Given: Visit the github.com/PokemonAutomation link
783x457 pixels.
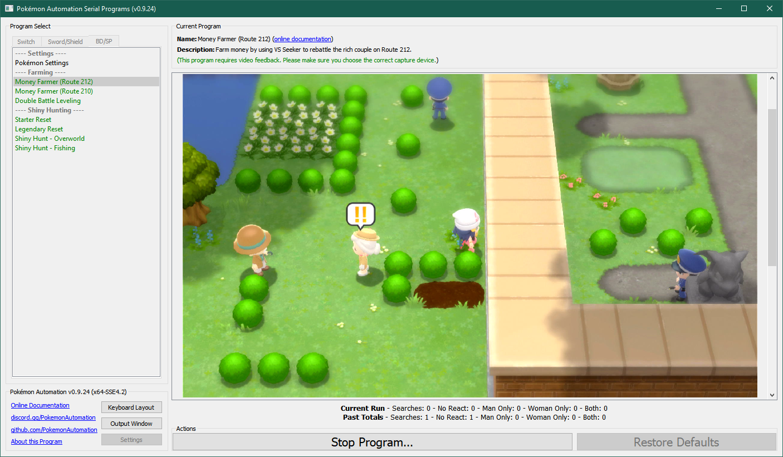Looking at the screenshot, I should point(54,430).
